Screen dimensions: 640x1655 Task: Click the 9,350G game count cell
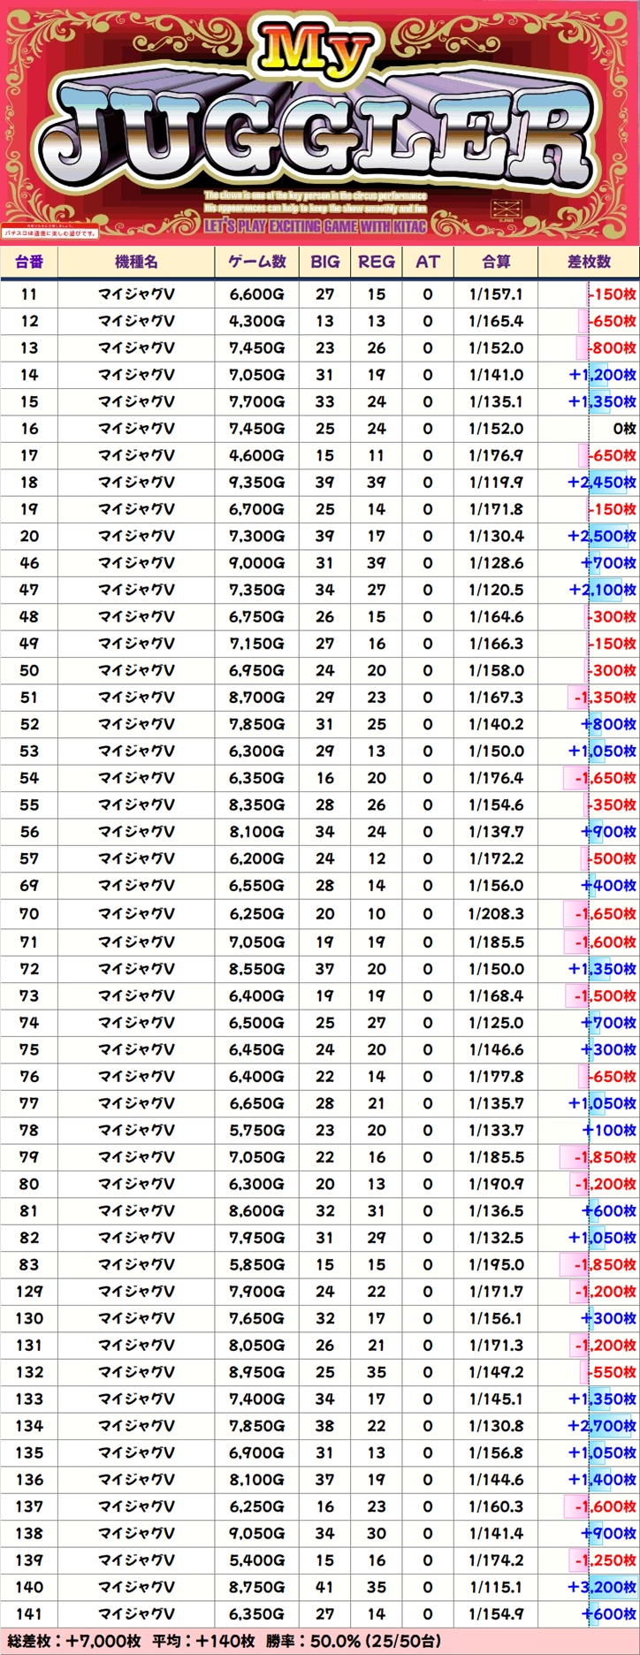click(256, 483)
